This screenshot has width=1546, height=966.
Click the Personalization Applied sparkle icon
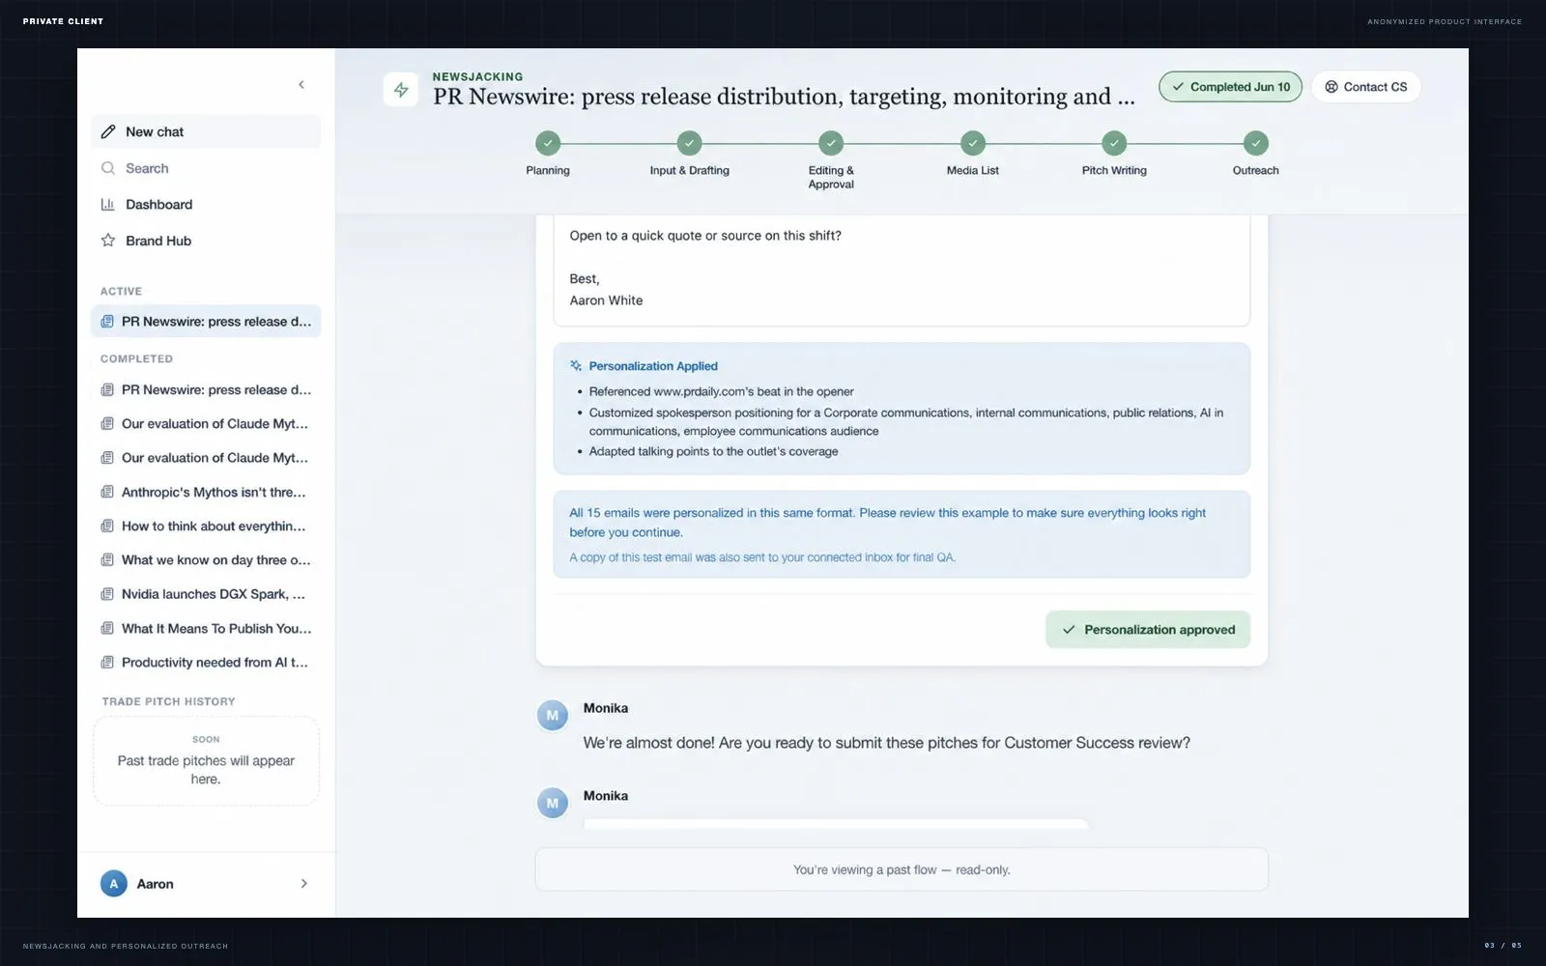click(x=576, y=366)
